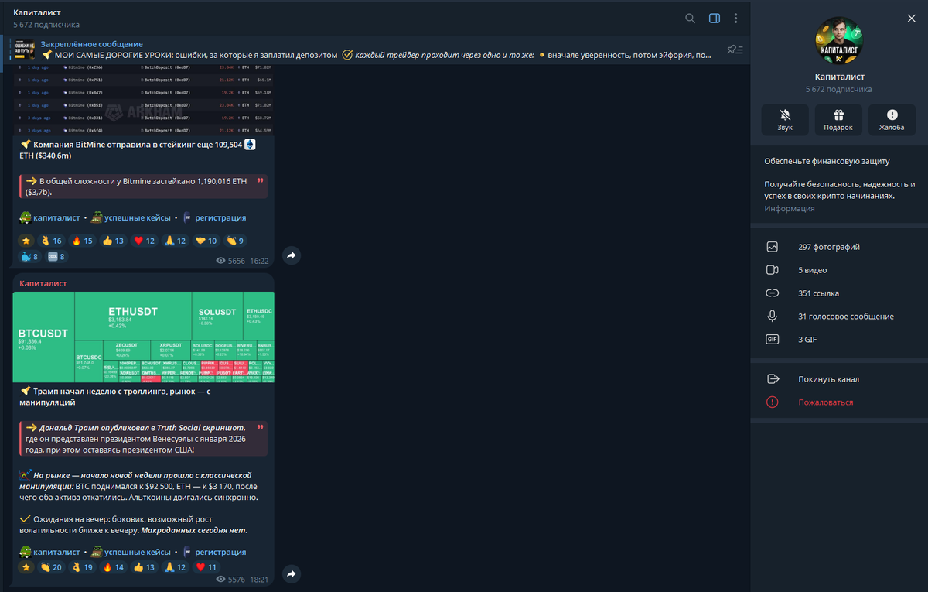Open the Капиталист channel avatar photo
928x592 pixels.
point(839,40)
